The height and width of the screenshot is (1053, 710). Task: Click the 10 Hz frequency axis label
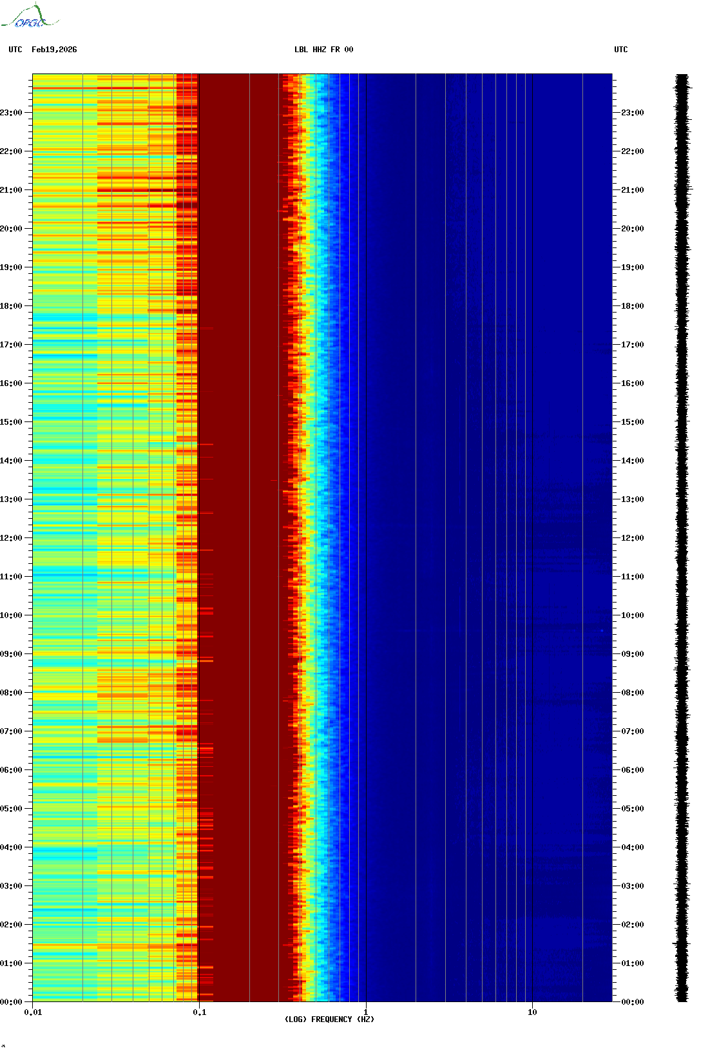[532, 1012]
